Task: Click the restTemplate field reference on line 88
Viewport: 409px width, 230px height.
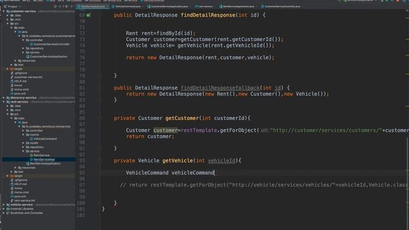Action: pos(199,130)
